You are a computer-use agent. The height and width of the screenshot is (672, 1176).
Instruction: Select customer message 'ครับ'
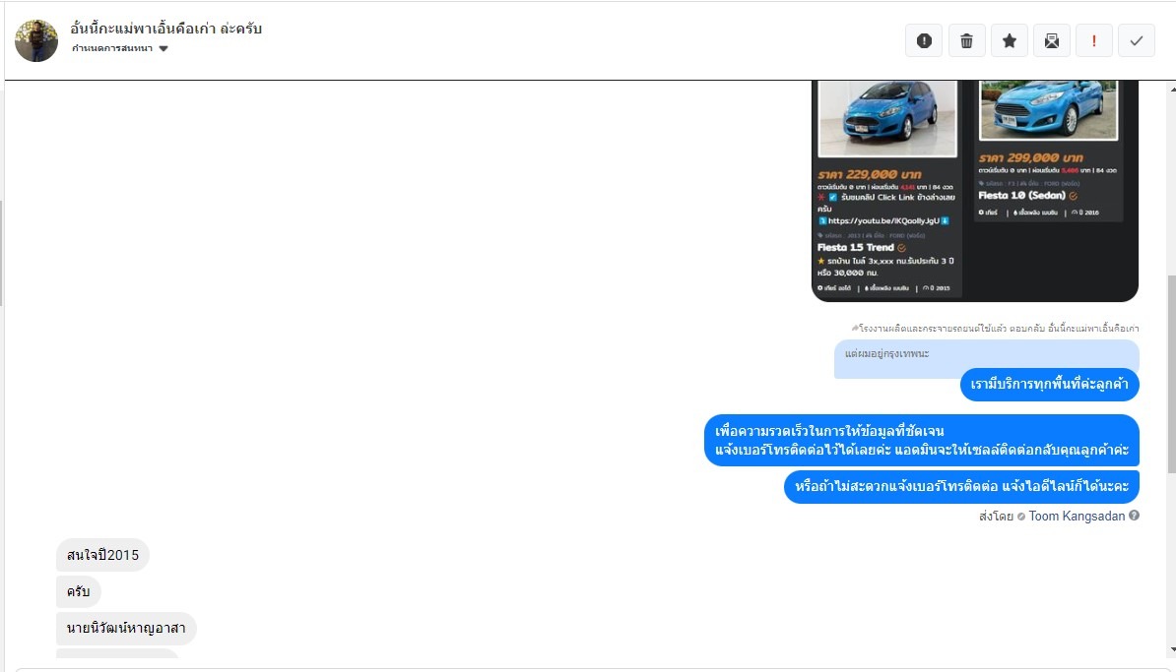pyautogui.click(x=78, y=592)
